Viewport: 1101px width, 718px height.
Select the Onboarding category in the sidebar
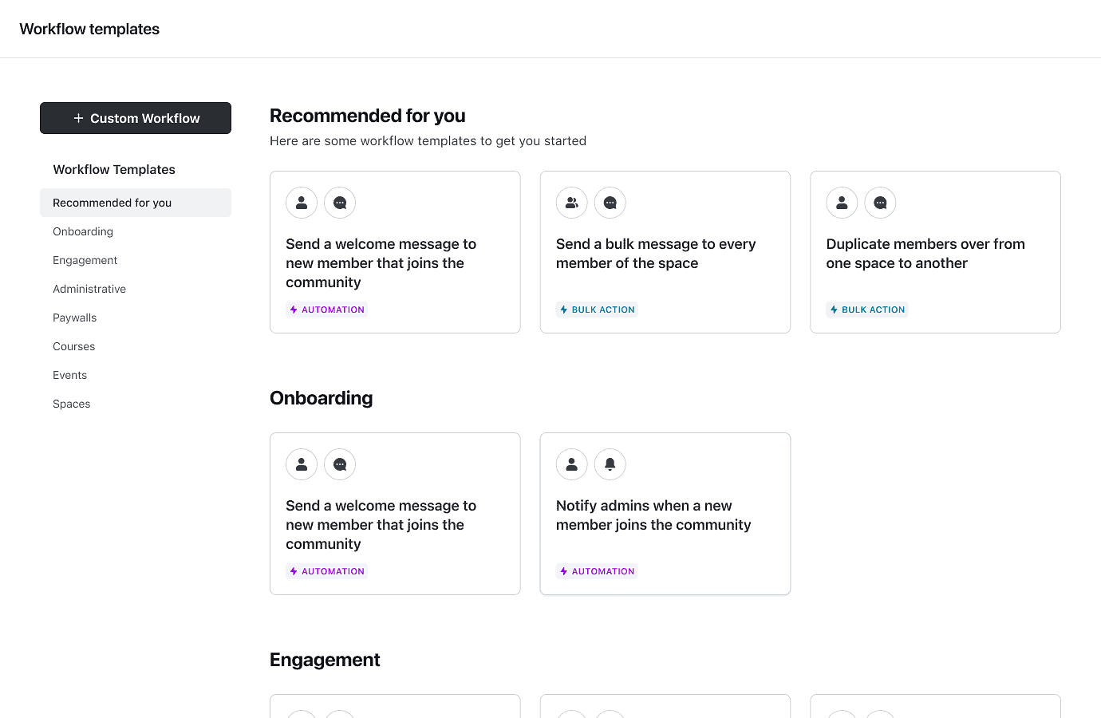click(83, 231)
